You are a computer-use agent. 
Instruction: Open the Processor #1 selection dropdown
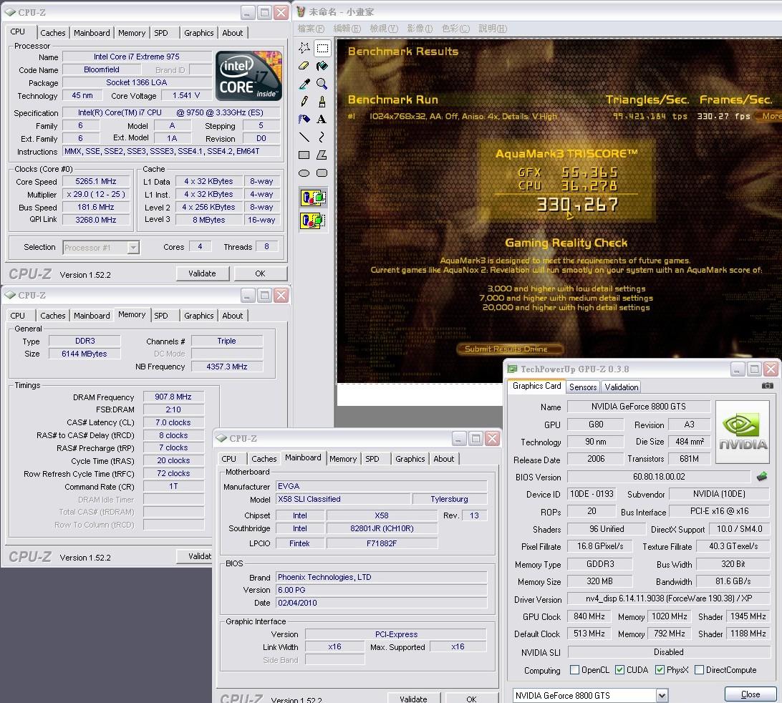[x=132, y=247]
